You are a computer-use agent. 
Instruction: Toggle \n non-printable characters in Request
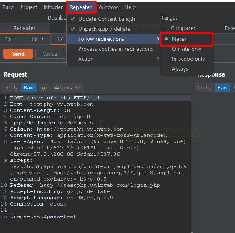44,87
